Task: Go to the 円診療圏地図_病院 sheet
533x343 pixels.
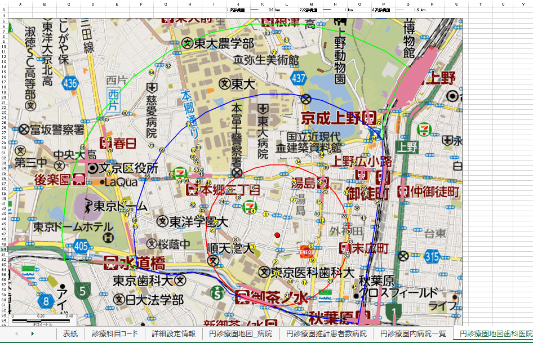Action: coord(241,334)
